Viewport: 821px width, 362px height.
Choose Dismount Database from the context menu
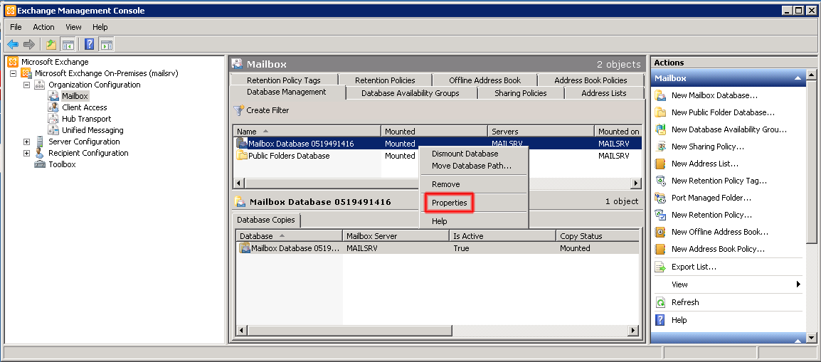point(474,154)
